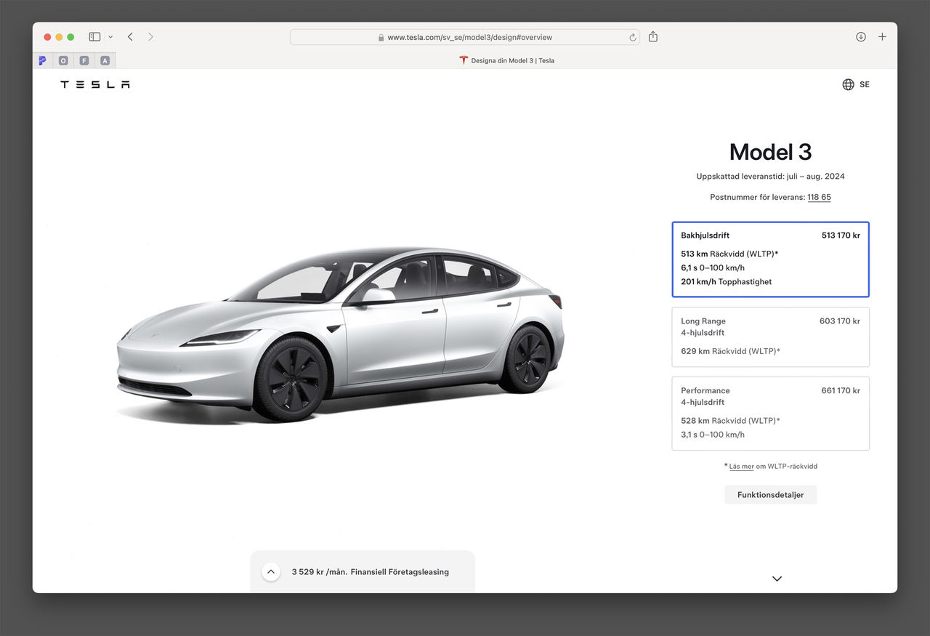
Task: Click the back navigation arrow
Action: [130, 36]
